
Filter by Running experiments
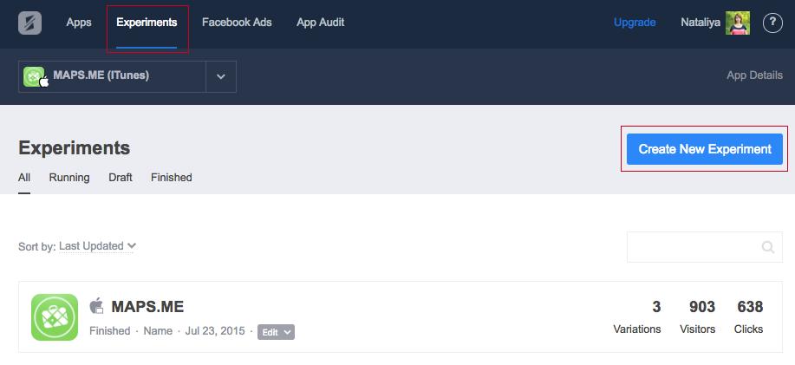pyautogui.click(x=69, y=178)
